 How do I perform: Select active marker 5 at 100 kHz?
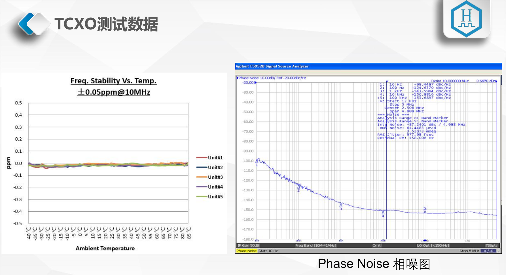pyautogui.click(x=425, y=211)
